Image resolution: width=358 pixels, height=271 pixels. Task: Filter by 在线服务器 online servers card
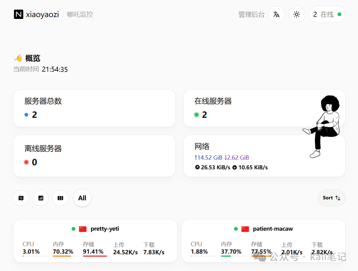click(x=264, y=108)
